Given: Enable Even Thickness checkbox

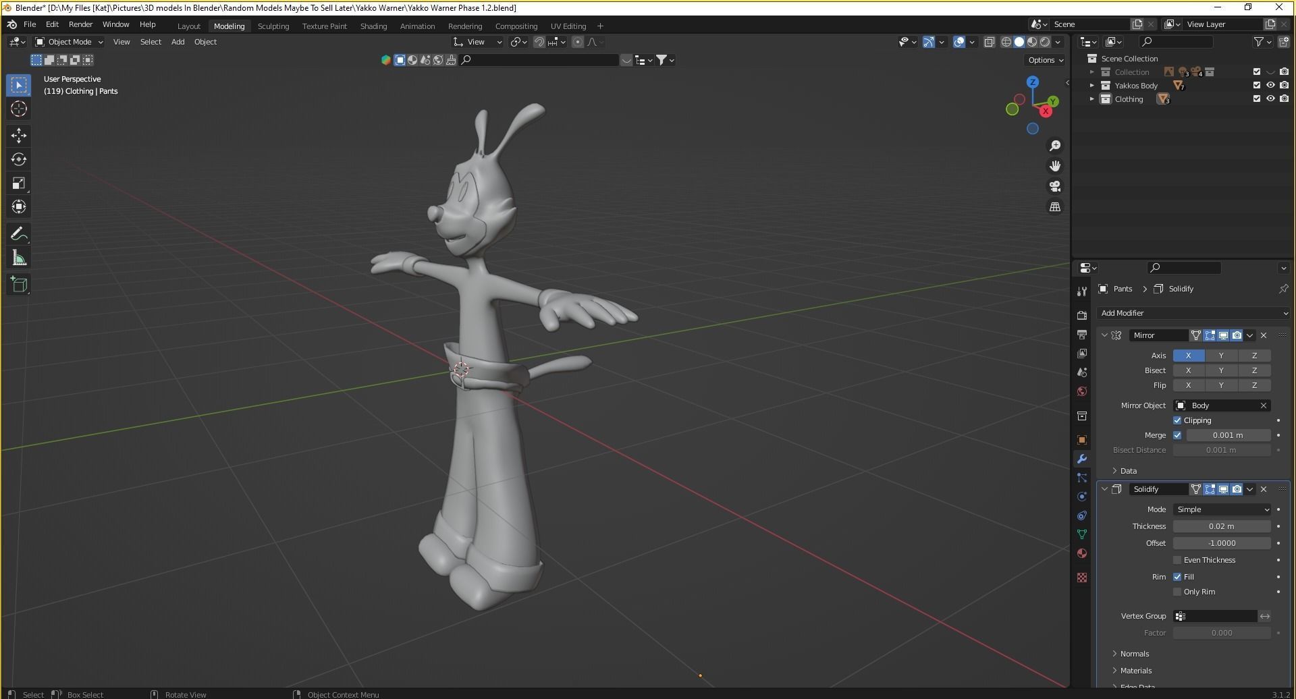Looking at the screenshot, I should (1177, 560).
